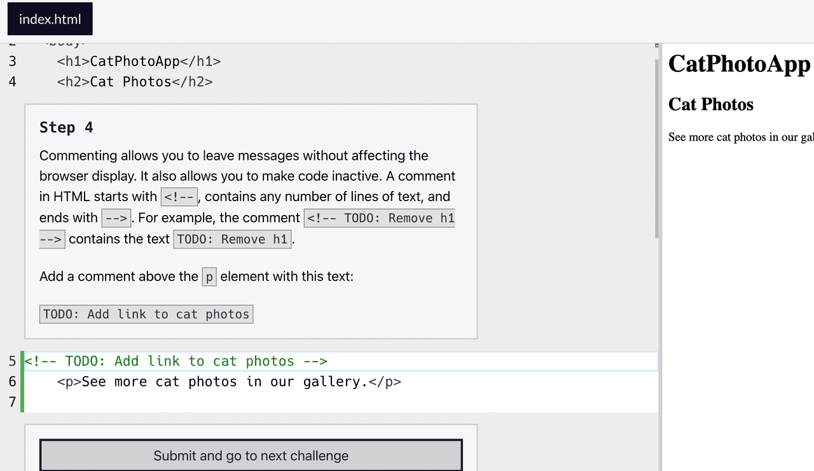Click the Step 4 heading
The height and width of the screenshot is (471, 814).
tap(66, 127)
